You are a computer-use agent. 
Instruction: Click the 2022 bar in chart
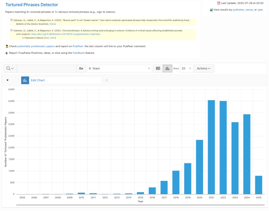pos(223,148)
